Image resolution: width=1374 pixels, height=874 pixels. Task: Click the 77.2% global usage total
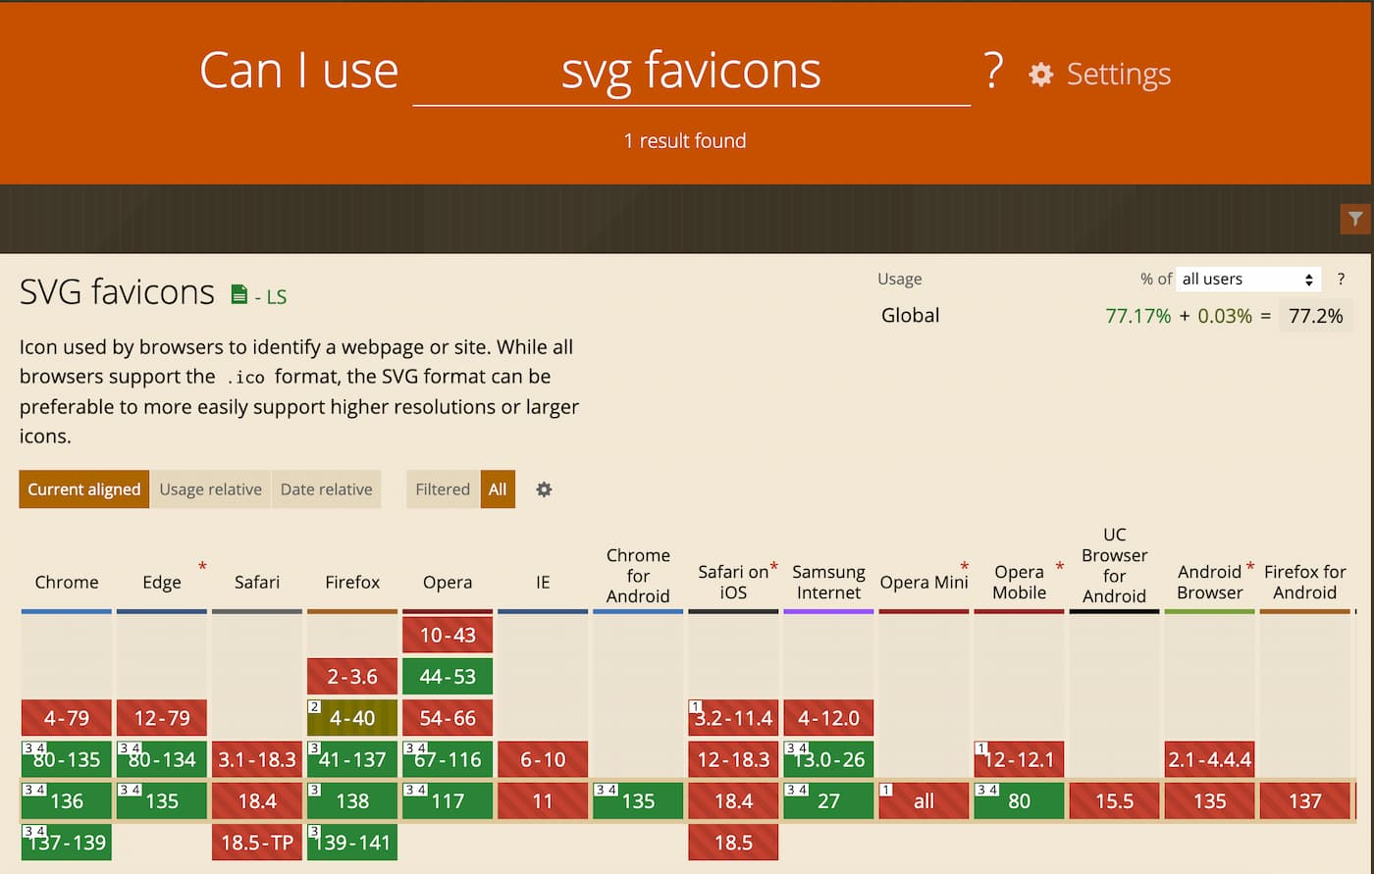click(1315, 316)
